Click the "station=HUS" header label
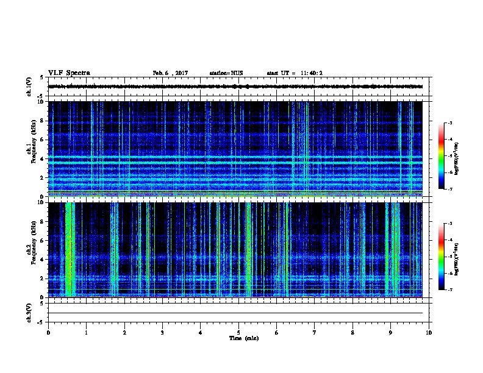This screenshot has height=373, width=483. tap(226, 73)
